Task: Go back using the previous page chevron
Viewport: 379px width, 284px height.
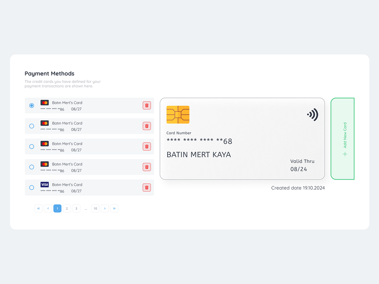Action: [x=48, y=208]
